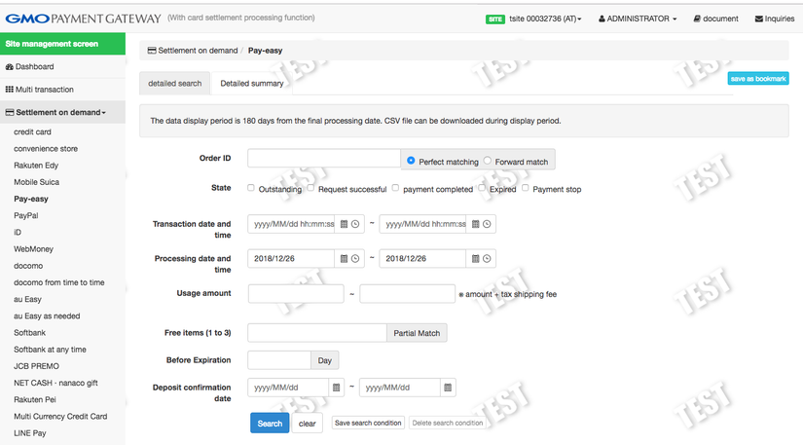Click clock icon on Transaction end date

coord(487,224)
